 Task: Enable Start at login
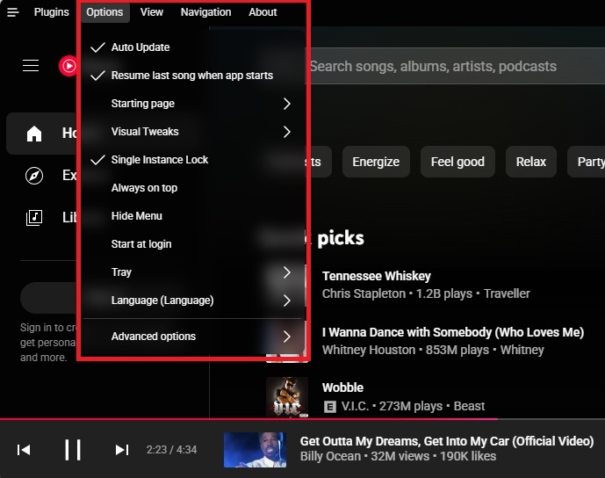192,244
